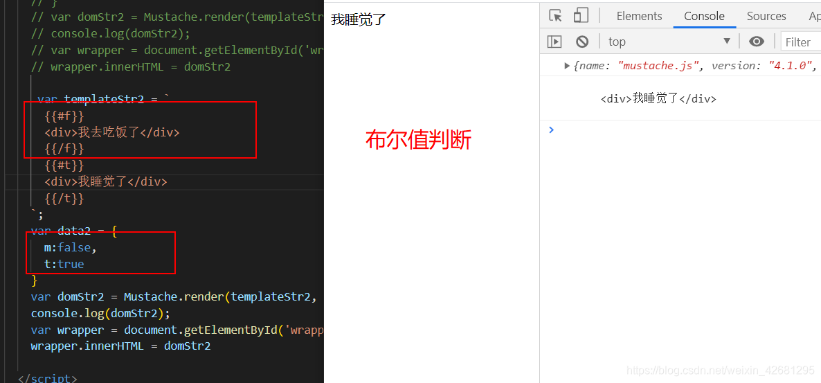Click the var templateStr2 declaration line
The image size is (821, 383).
pos(104,99)
